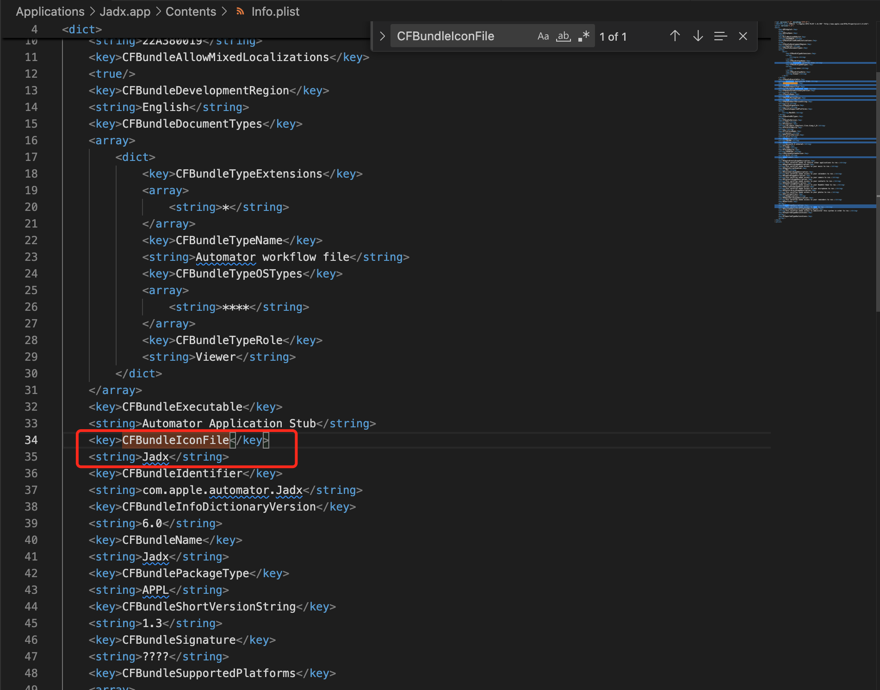
Task: Select the Info.plist breadcrumb item
Action: click(275, 12)
